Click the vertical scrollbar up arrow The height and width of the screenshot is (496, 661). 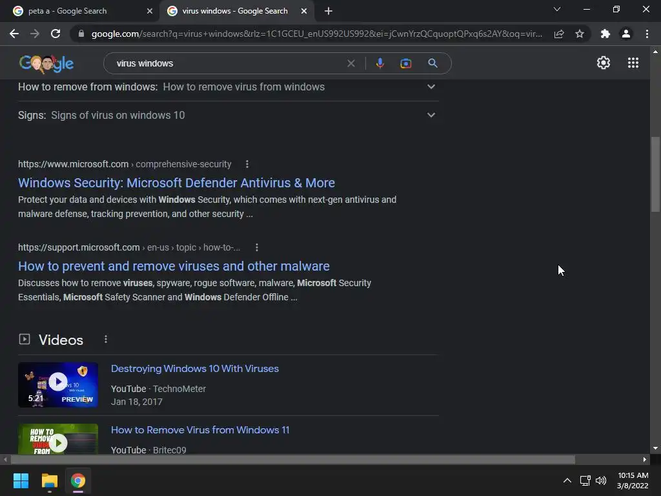coord(655,52)
